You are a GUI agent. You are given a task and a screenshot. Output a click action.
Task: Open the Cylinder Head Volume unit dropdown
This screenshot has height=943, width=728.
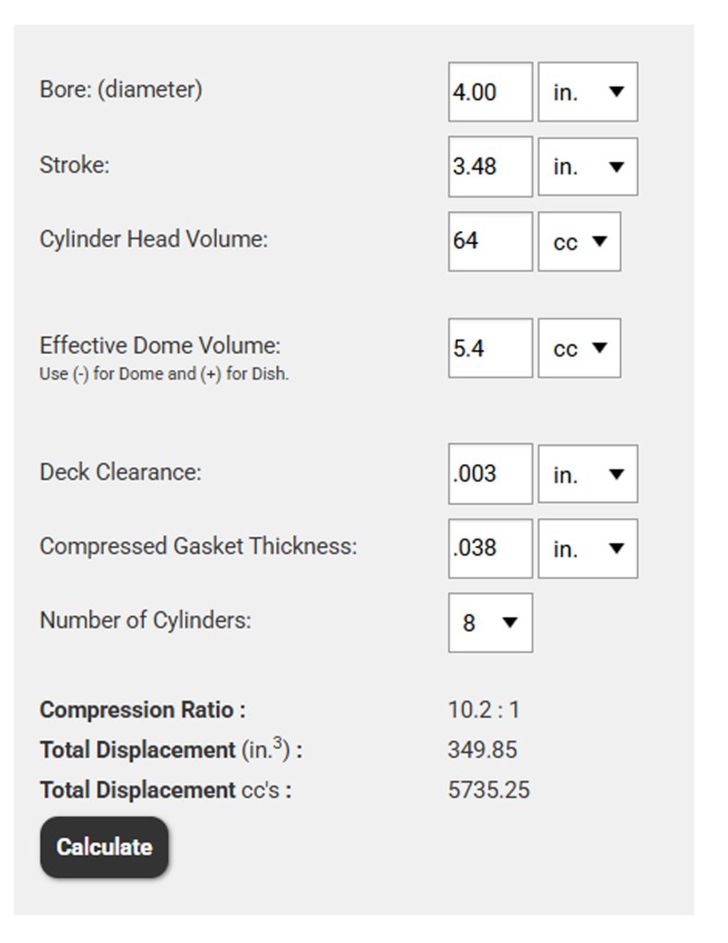coord(580,241)
